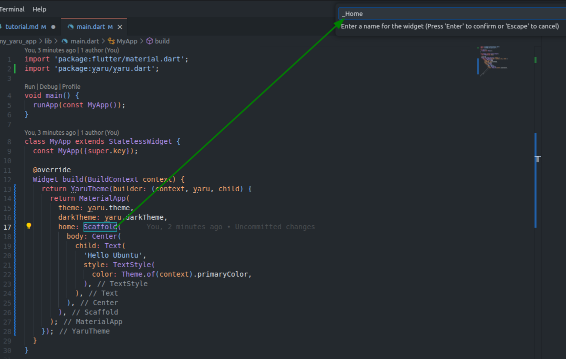The height and width of the screenshot is (359, 566).
Task: Click the Dart icon in the breadcrumb path
Action: pos(64,41)
